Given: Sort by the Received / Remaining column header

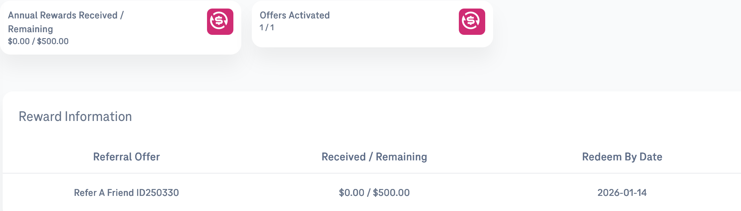Looking at the screenshot, I should (x=374, y=157).
